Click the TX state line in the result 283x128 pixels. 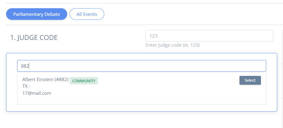tap(26, 86)
